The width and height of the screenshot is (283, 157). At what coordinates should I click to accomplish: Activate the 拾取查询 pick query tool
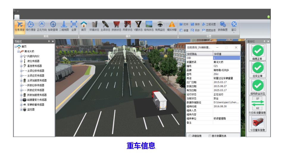(x=53, y=25)
